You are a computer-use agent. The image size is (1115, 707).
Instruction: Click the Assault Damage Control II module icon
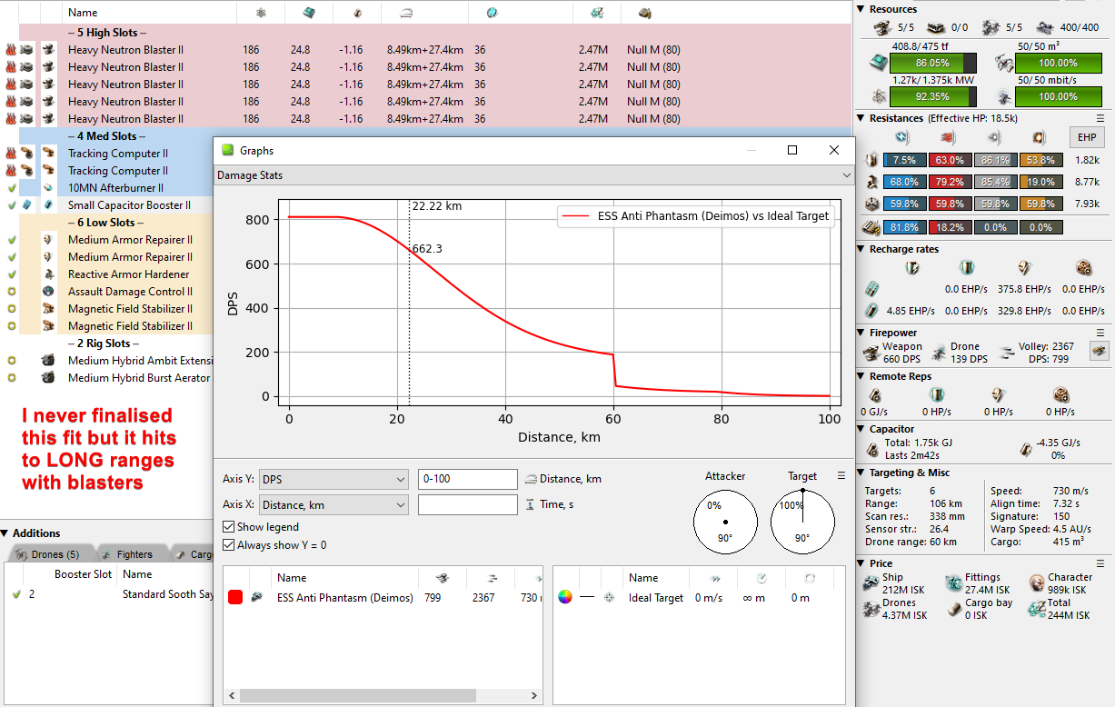coord(48,292)
